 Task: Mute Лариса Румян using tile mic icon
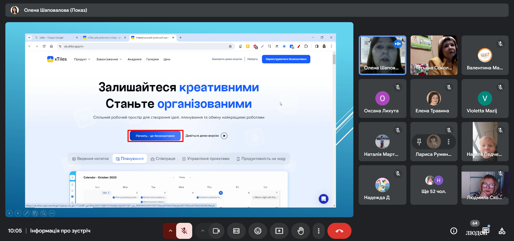click(434, 142)
